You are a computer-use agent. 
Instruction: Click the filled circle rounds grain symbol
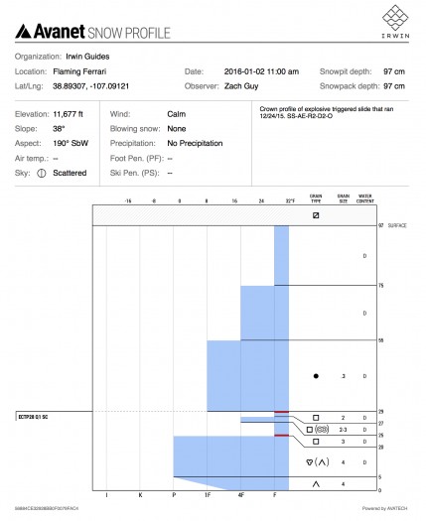[x=316, y=376]
